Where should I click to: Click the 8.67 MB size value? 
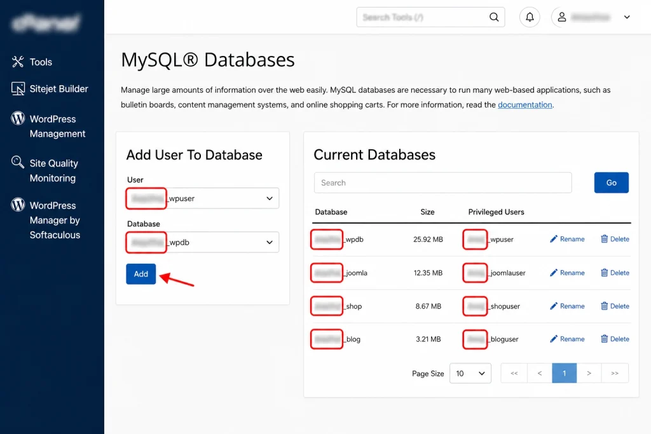pos(428,306)
